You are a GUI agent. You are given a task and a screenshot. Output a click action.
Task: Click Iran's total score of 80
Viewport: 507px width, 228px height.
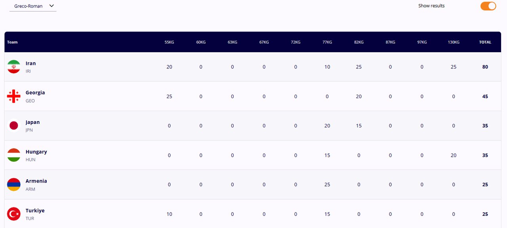[485, 67]
